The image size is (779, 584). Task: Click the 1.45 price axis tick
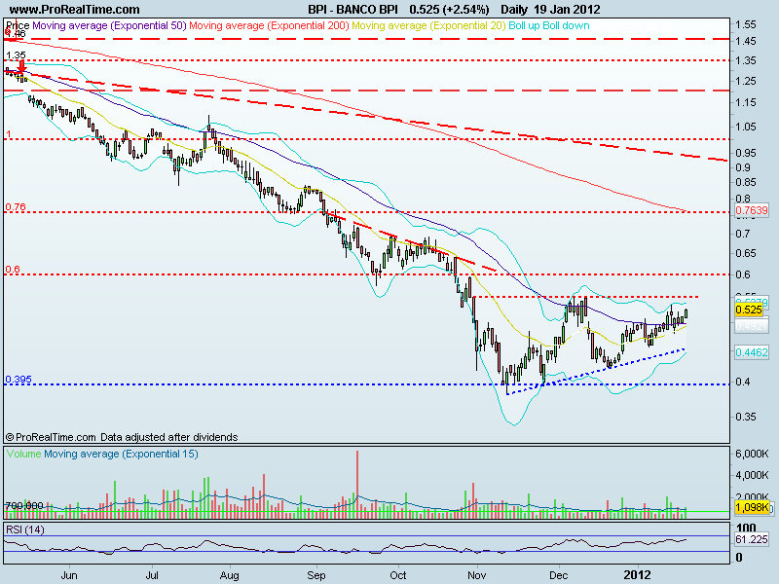[x=746, y=41]
